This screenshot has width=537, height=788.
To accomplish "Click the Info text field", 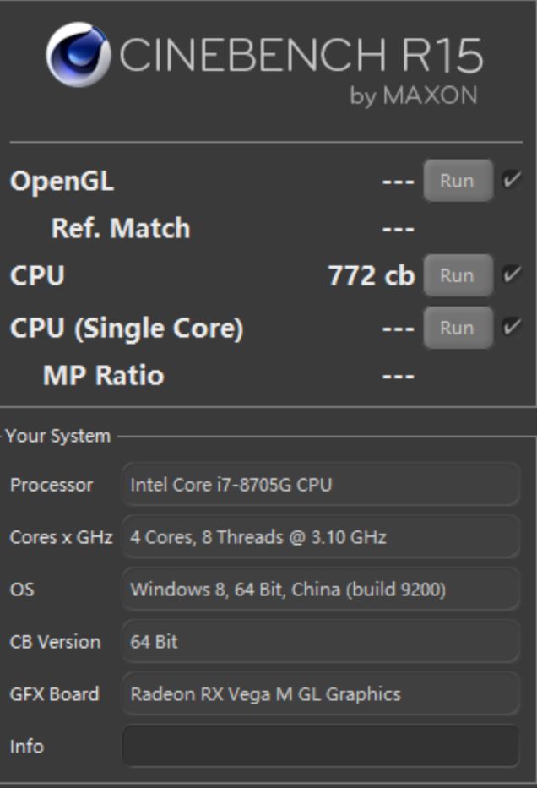I will 321,746.
